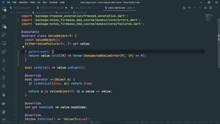Open the Run menu

[x=45, y=2]
